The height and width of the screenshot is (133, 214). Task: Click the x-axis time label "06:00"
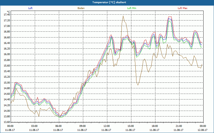[58, 126]
